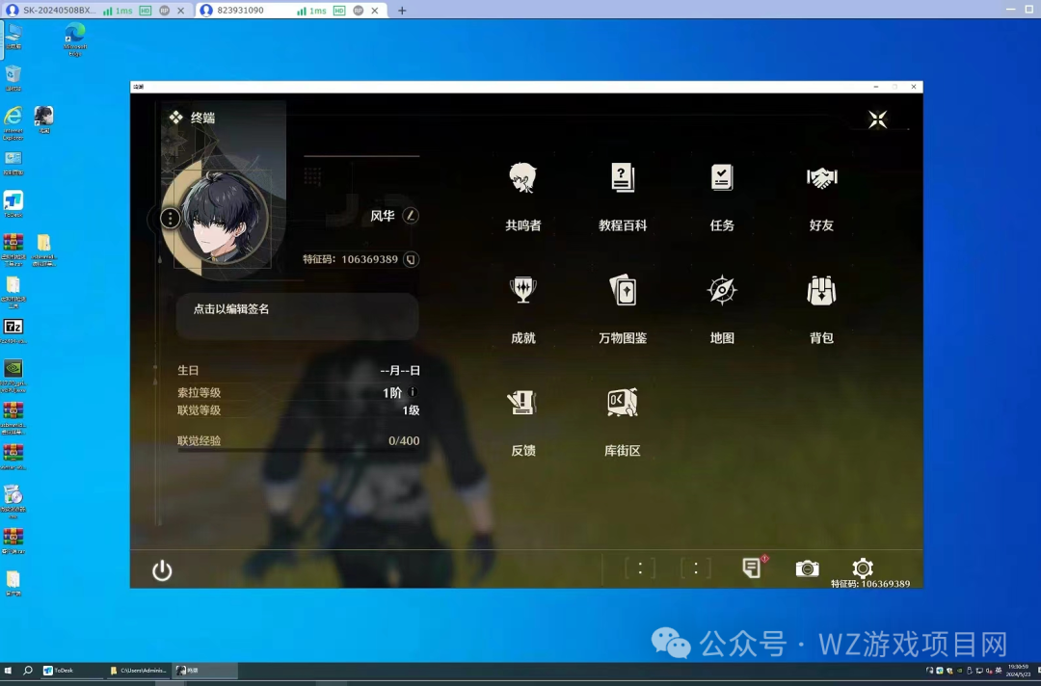The width and height of the screenshot is (1041, 686).
Task: Switch to the 823931090 remote session tab
Action: (x=241, y=11)
